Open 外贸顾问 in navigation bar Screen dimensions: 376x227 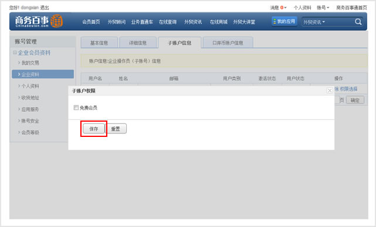click(117, 22)
